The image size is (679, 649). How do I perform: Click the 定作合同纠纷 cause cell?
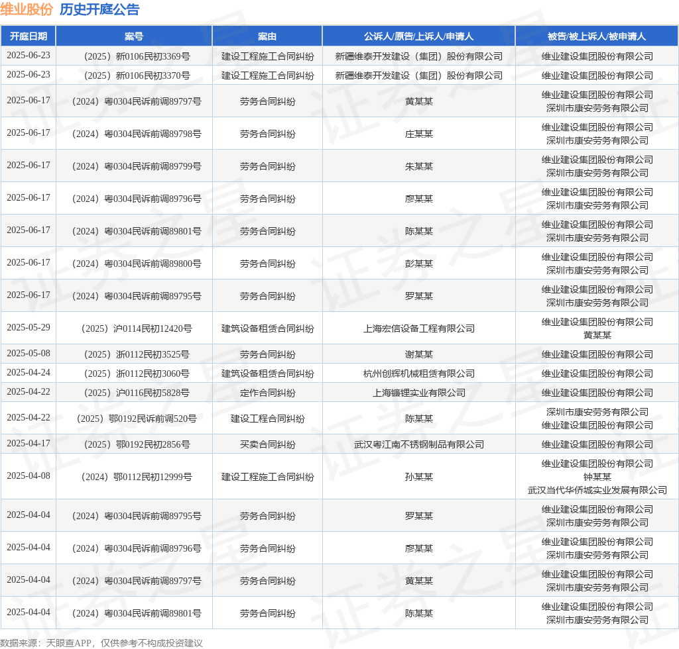pos(268,393)
